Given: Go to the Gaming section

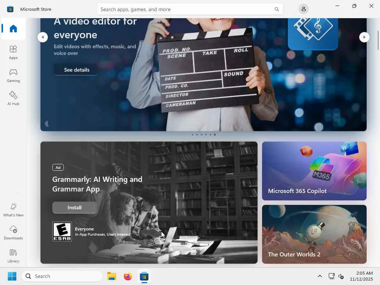Looking at the screenshot, I should click(13, 75).
